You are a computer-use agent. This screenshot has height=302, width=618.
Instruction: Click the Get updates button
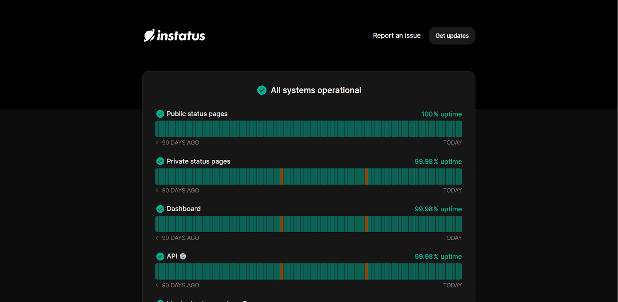[x=452, y=36]
